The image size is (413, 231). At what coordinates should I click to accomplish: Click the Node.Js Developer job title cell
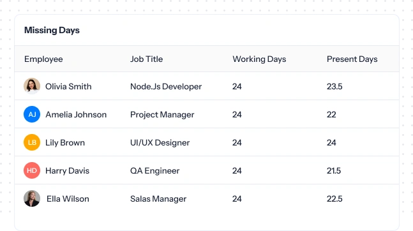click(166, 87)
